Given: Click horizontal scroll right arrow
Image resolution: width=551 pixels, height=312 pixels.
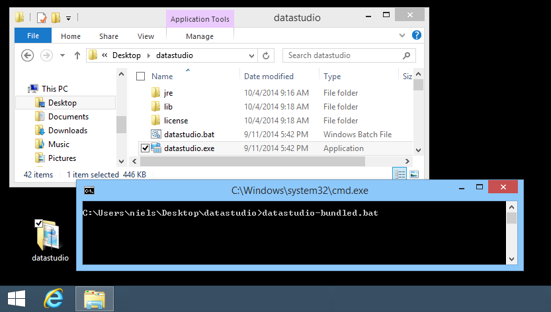Looking at the screenshot, I should (407, 161).
